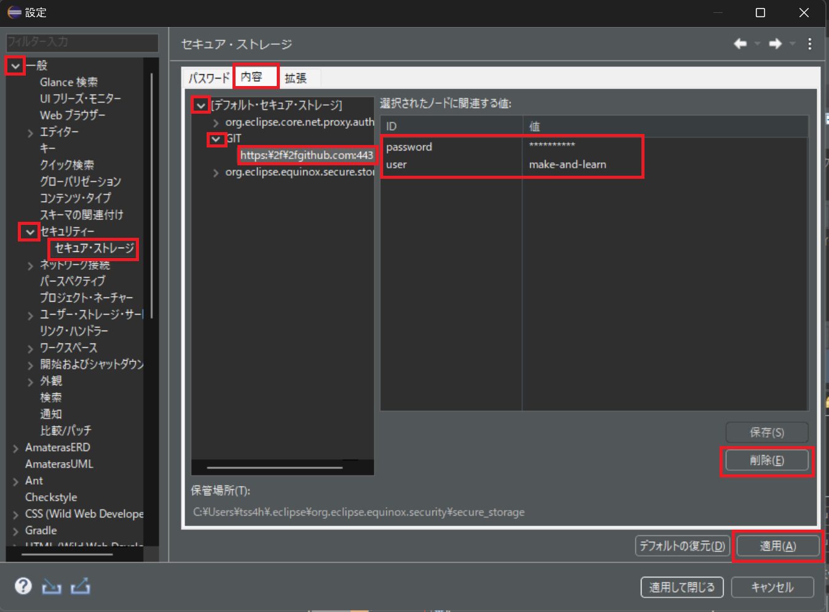Click the デフォルトの復元(D) button
The height and width of the screenshot is (612, 829).
pyautogui.click(x=683, y=546)
